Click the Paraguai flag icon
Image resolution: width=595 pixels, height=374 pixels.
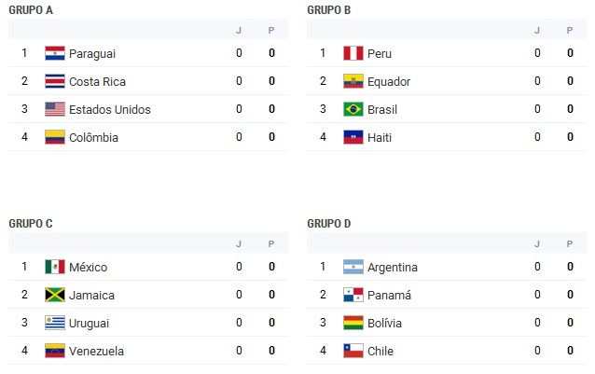click(x=55, y=53)
